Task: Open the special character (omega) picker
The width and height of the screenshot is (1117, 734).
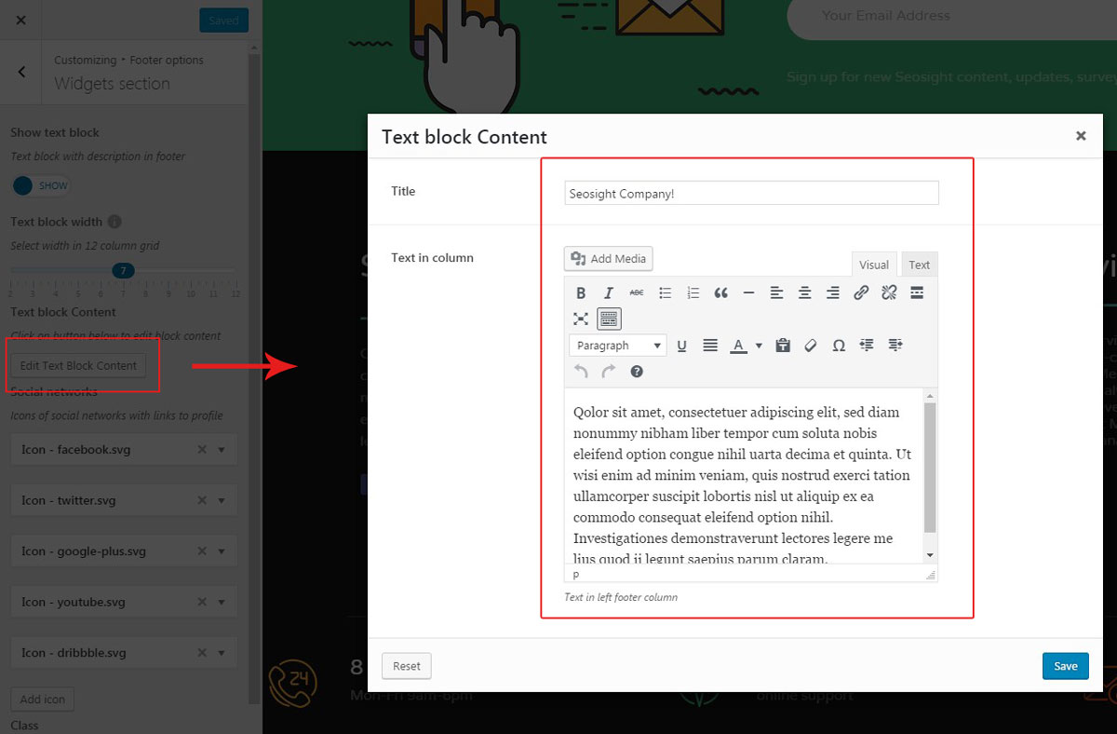Action: [x=839, y=346]
